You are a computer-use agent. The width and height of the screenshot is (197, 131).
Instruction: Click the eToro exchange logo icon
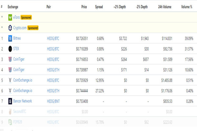[10, 17]
